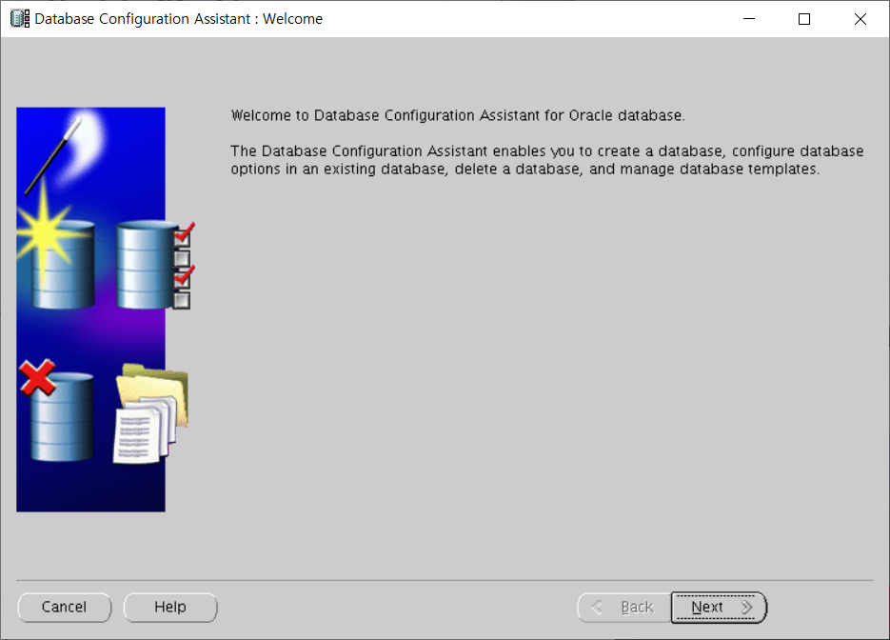Click the folder with documents templates graphic
Screen dimensions: 890x640
pos(151,413)
